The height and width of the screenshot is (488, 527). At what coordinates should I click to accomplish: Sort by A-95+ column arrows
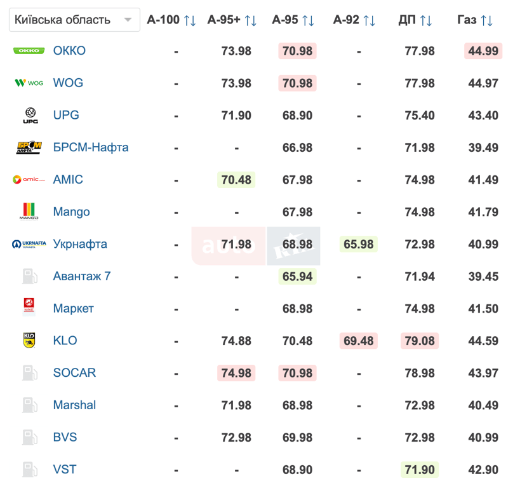point(251,20)
